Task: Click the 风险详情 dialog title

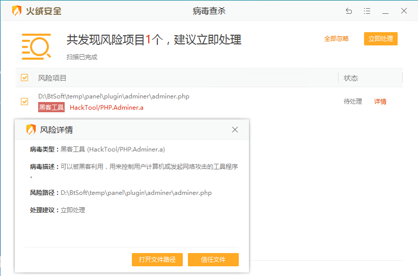Action: 56,130
